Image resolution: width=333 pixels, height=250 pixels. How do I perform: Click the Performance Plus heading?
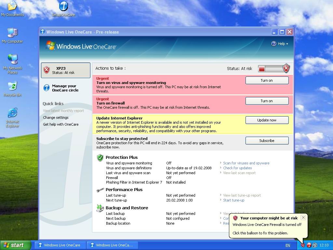pyautogui.click(x=124, y=190)
